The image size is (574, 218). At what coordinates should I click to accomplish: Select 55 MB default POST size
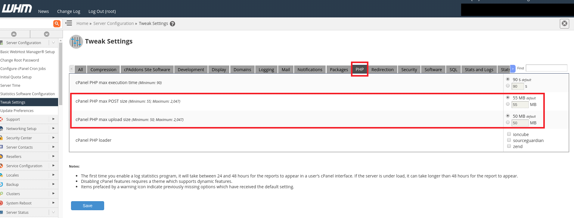tap(508, 98)
